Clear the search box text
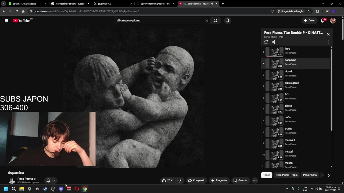This screenshot has height=193, width=344. click(x=207, y=20)
